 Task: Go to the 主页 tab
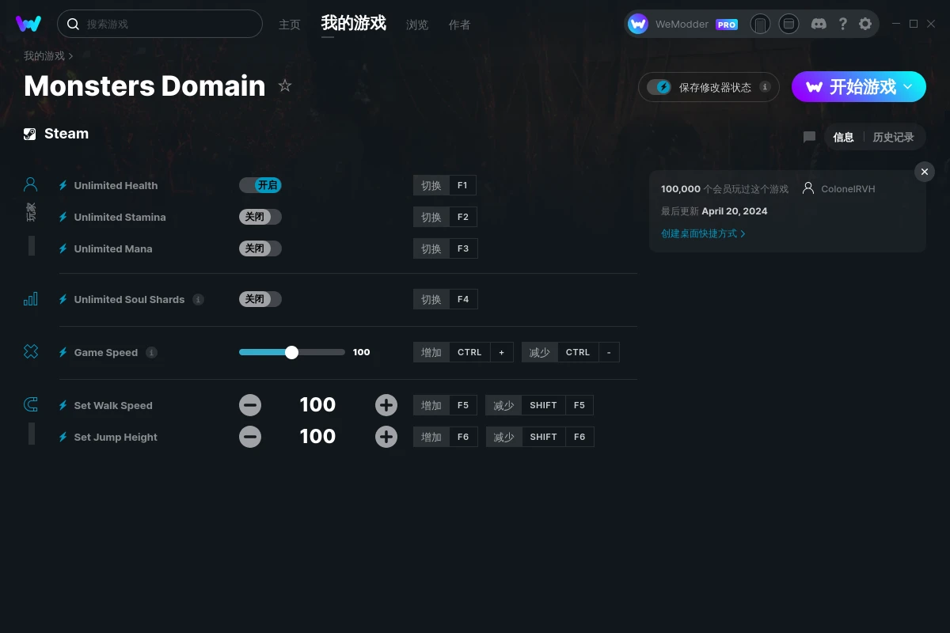(x=290, y=25)
